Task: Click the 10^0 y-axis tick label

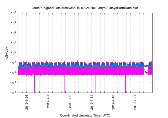Action: coord(14,53)
